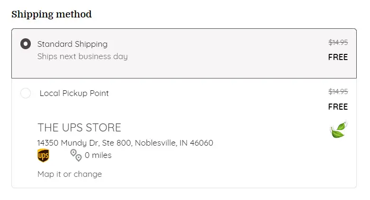Click the Ships next business day text
This screenshot has height=200, width=370.
tap(82, 57)
